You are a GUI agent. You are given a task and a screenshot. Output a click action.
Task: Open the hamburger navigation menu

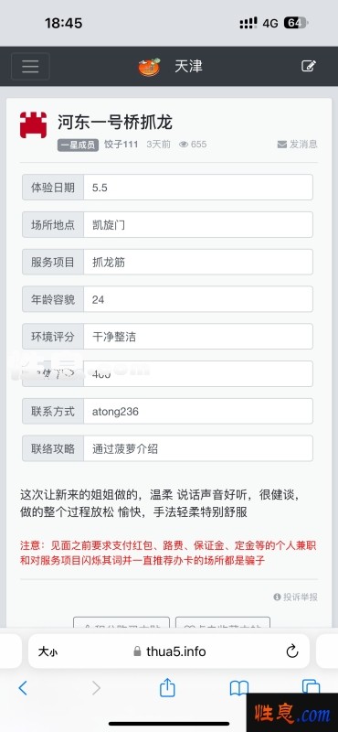click(30, 66)
